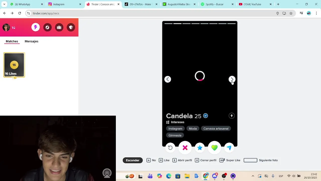321x181 pixels.
Task: Open the work mode briefcase icon
Action: [x=59, y=27]
